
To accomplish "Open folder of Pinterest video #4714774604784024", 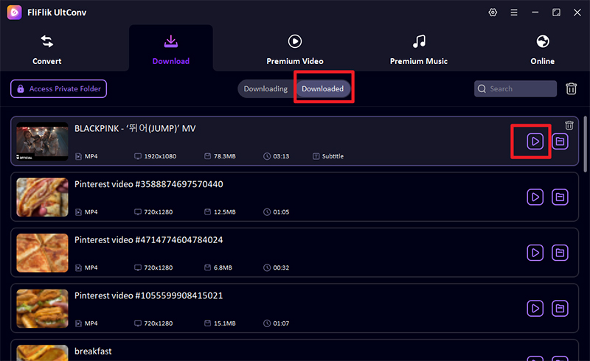I will pos(560,253).
